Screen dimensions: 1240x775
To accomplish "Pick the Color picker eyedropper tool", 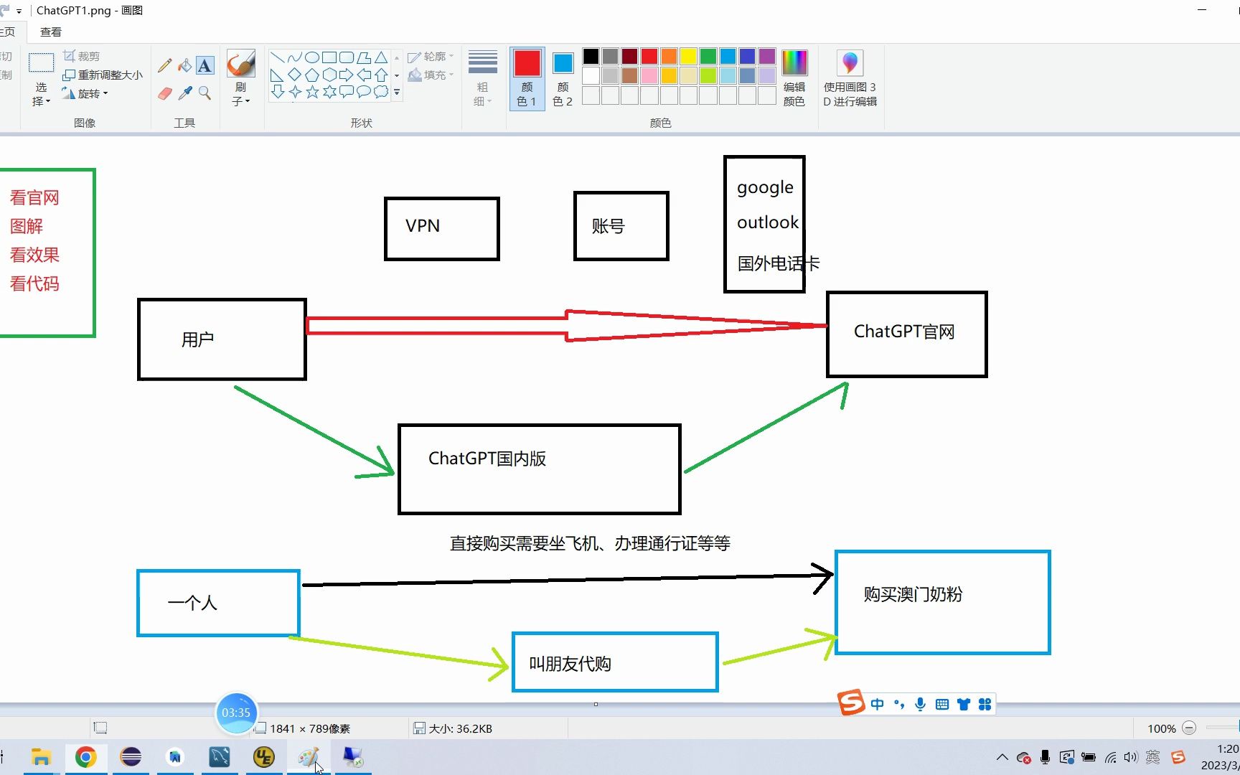I will (184, 93).
